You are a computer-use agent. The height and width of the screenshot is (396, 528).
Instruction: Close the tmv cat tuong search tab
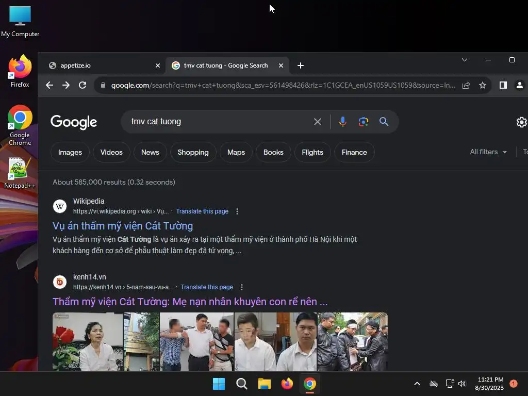click(x=281, y=65)
